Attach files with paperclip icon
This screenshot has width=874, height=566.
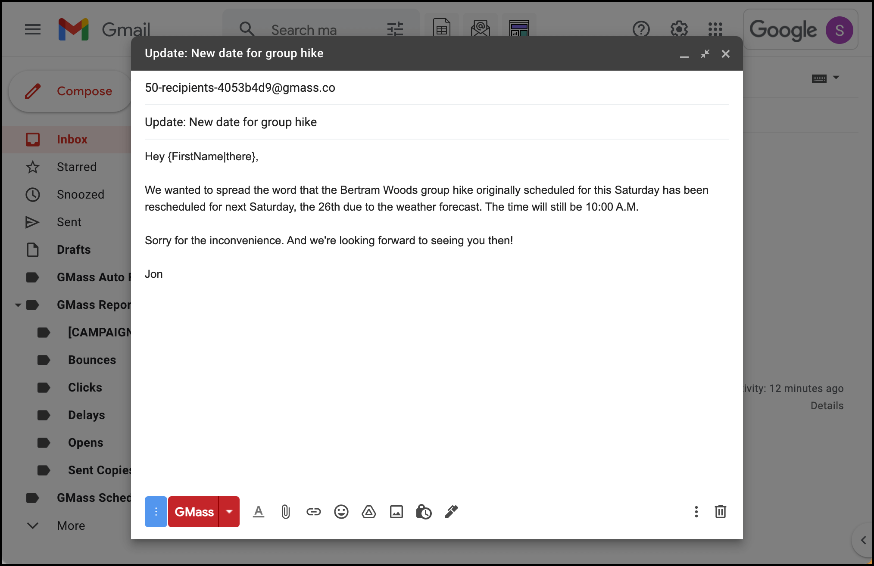(286, 512)
